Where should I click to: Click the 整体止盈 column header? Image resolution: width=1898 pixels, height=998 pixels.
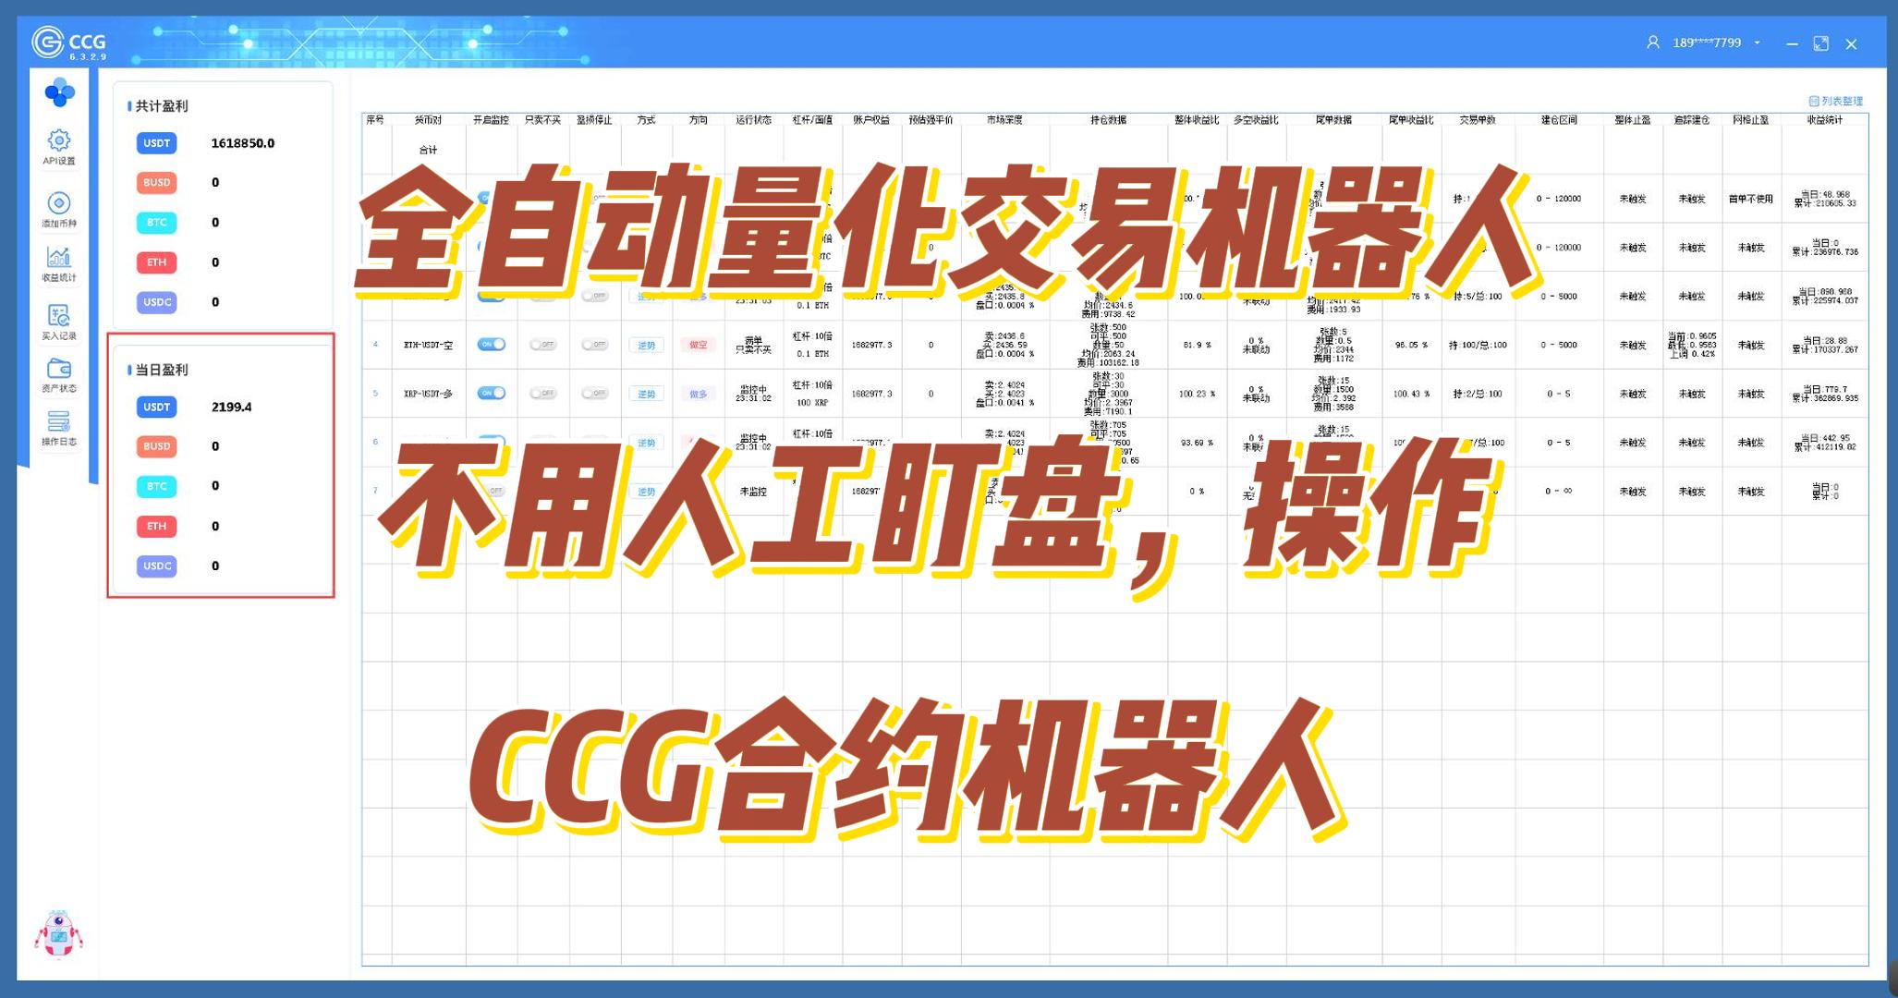tap(1633, 120)
